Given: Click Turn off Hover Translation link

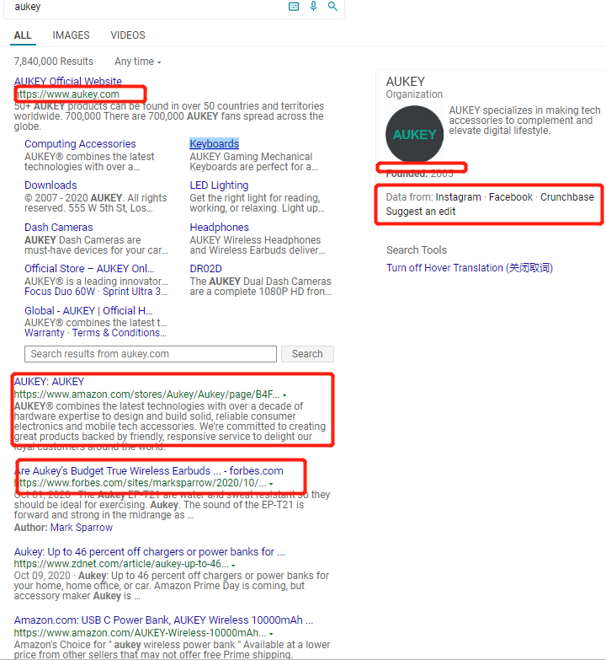Looking at the screenshot, I should click(470, 268).
